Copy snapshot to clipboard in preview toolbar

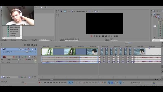[x=95, y=11]
